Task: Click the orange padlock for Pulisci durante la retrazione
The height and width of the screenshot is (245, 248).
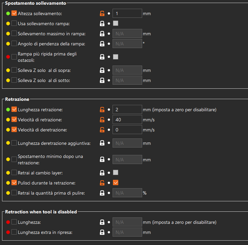Action: (x=102, y=183)
